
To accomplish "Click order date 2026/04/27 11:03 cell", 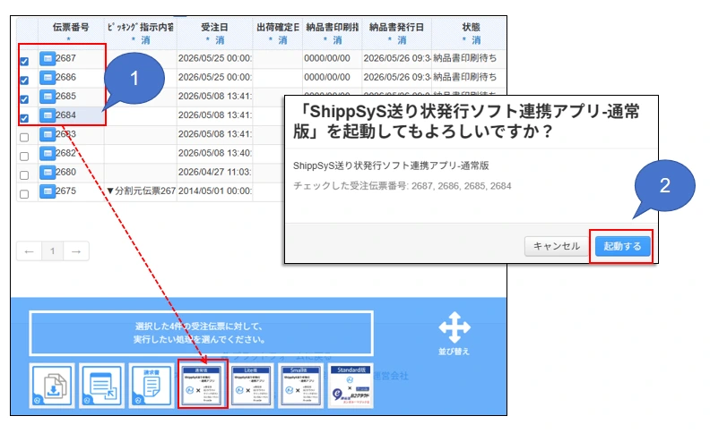I will pyautogui.click(x=214, y=172).
